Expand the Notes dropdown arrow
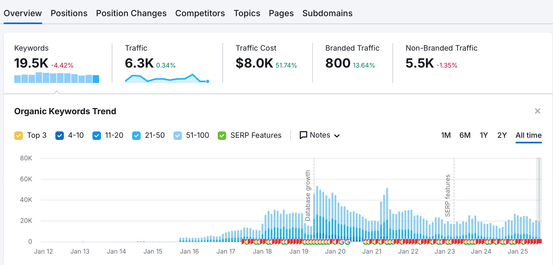 [337, 136]
